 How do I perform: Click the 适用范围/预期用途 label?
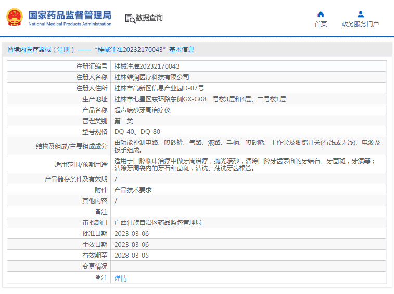click(x=81, y=165)
